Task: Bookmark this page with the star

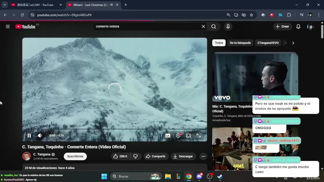Action: [251, 15]
